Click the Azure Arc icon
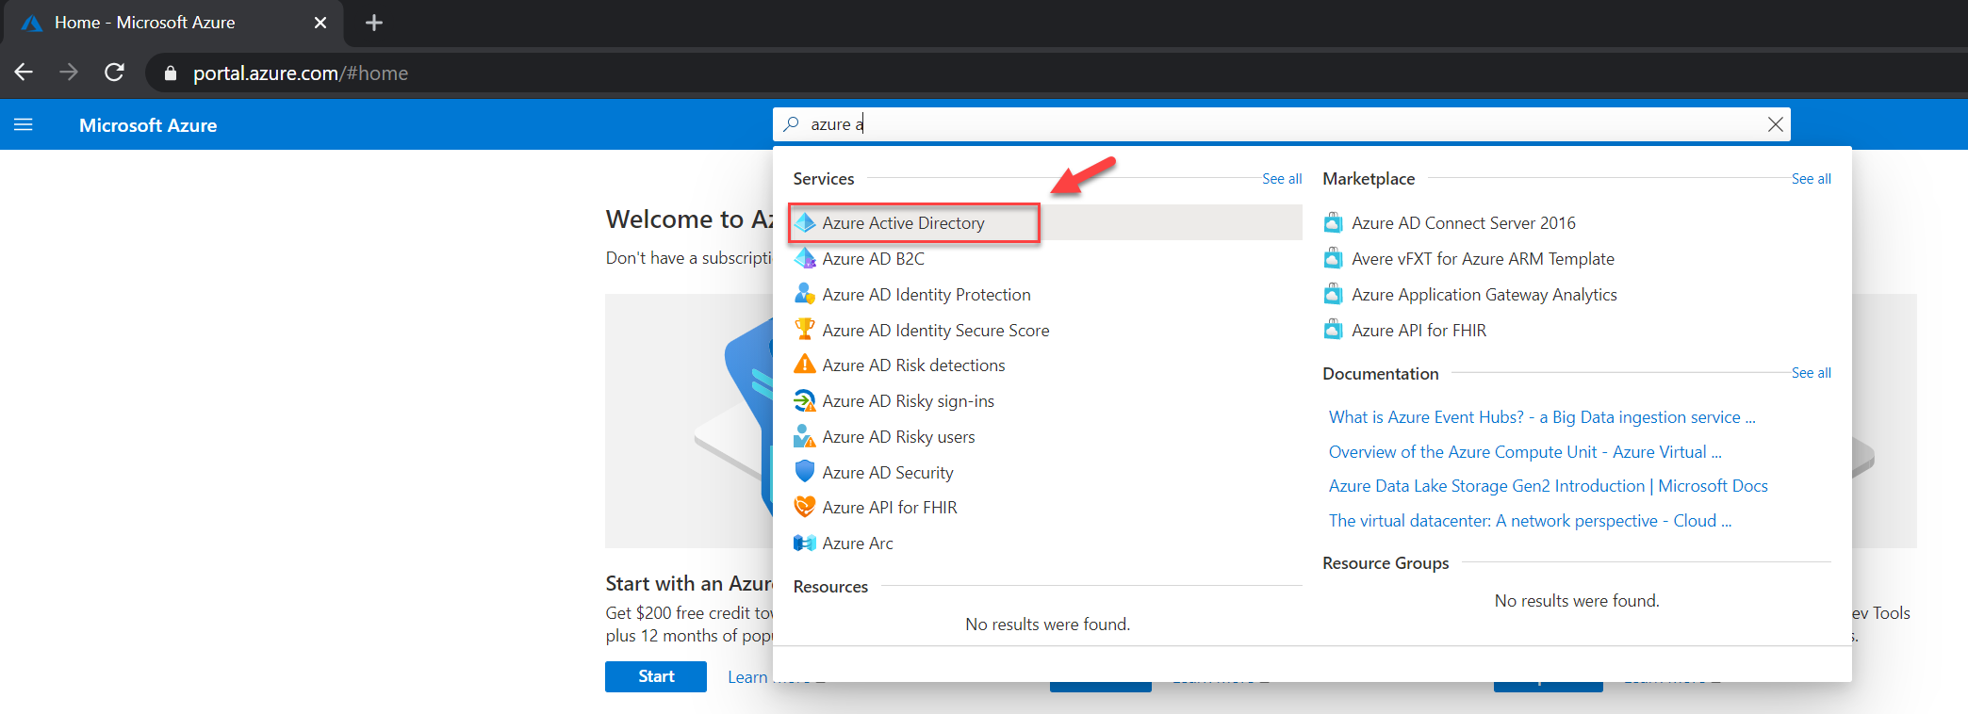 (805, 543)
